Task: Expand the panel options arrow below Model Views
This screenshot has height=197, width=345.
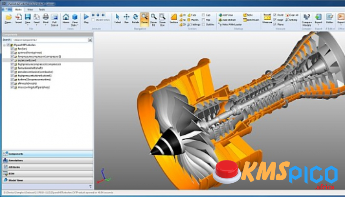Action: click(90, 186)
